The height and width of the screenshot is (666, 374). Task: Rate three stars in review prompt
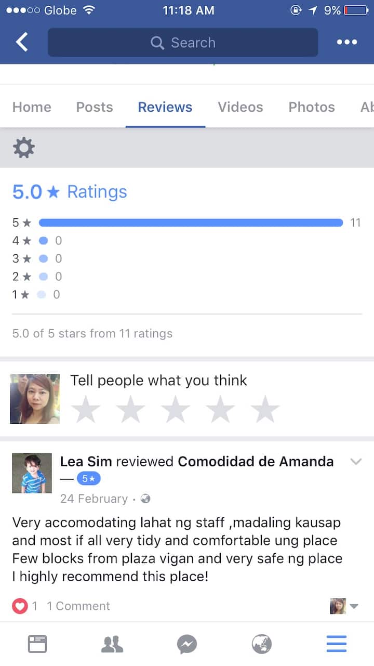pyautogui.click(x=176, y=409)
